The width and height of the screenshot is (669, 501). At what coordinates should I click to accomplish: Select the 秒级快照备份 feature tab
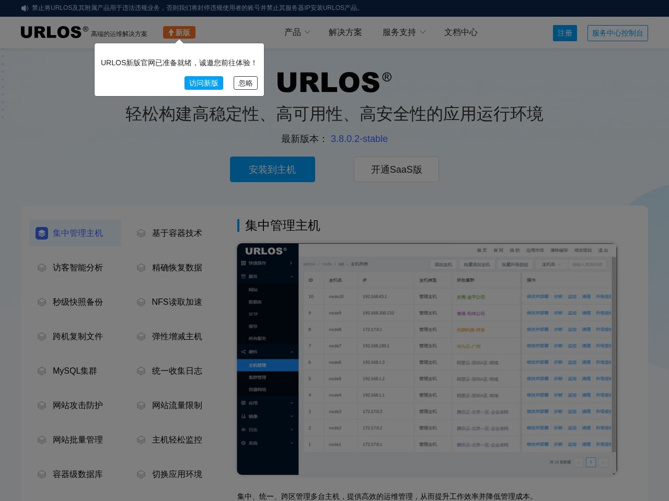click(77, 302)
